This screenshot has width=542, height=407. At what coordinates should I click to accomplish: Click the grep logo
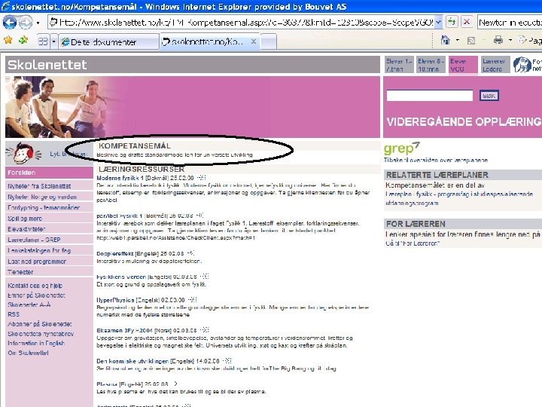pyautogui.click(x=402, y=148)
